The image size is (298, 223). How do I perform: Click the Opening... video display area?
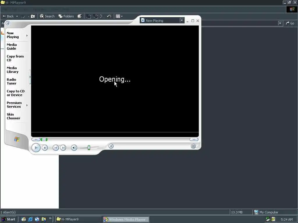click(115, 79)
